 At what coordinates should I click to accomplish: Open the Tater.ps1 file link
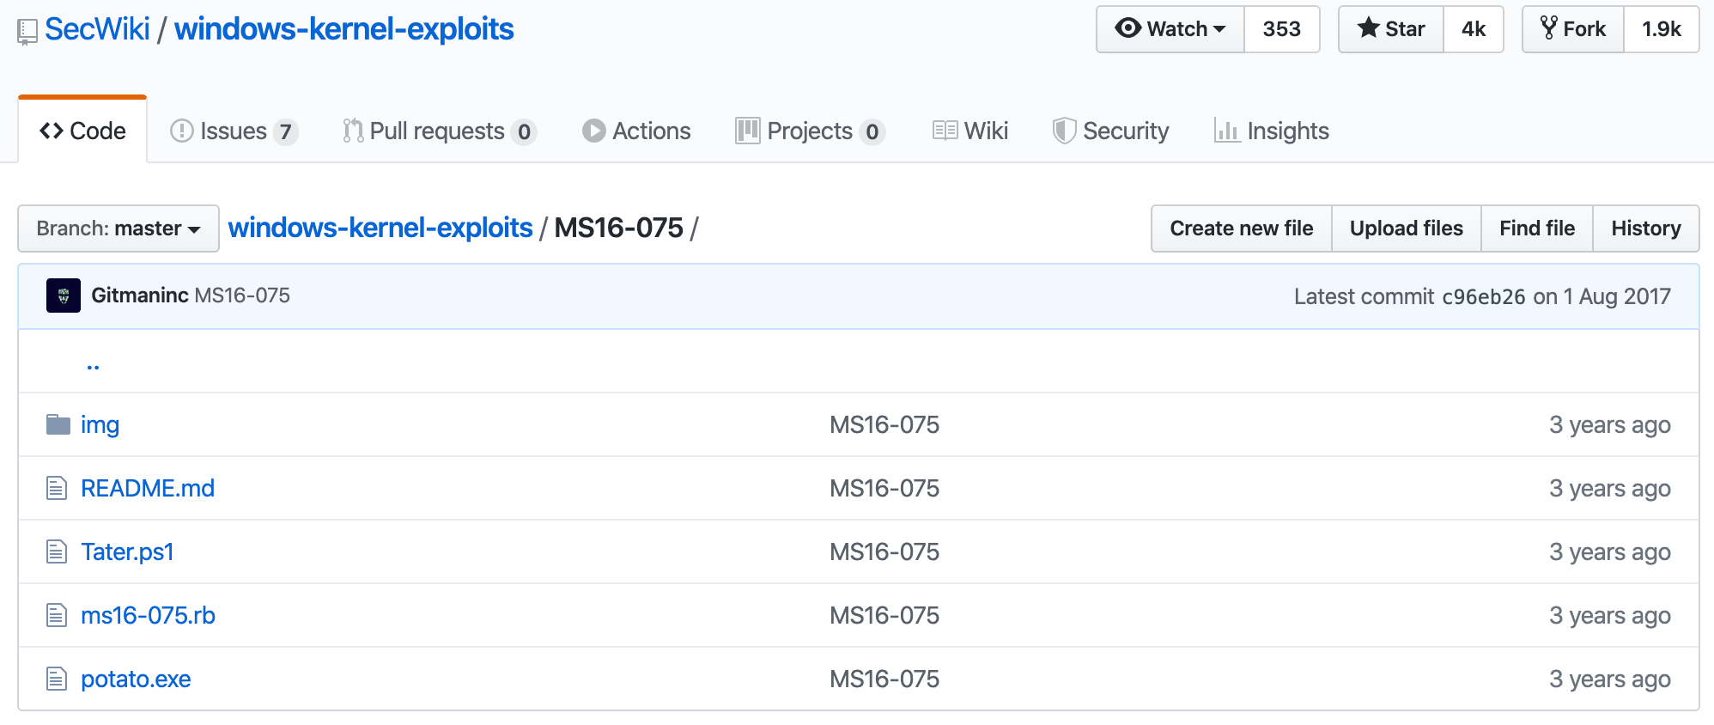click(x=127, y=551)
